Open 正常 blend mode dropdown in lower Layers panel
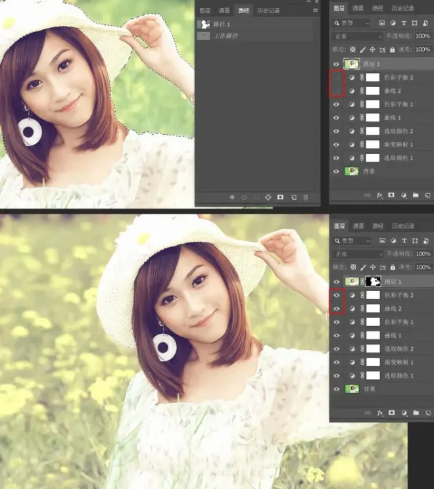434x489 pixels. pos(358,254)
